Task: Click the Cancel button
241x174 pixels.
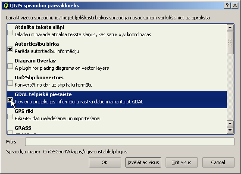Action: (218, 162)
